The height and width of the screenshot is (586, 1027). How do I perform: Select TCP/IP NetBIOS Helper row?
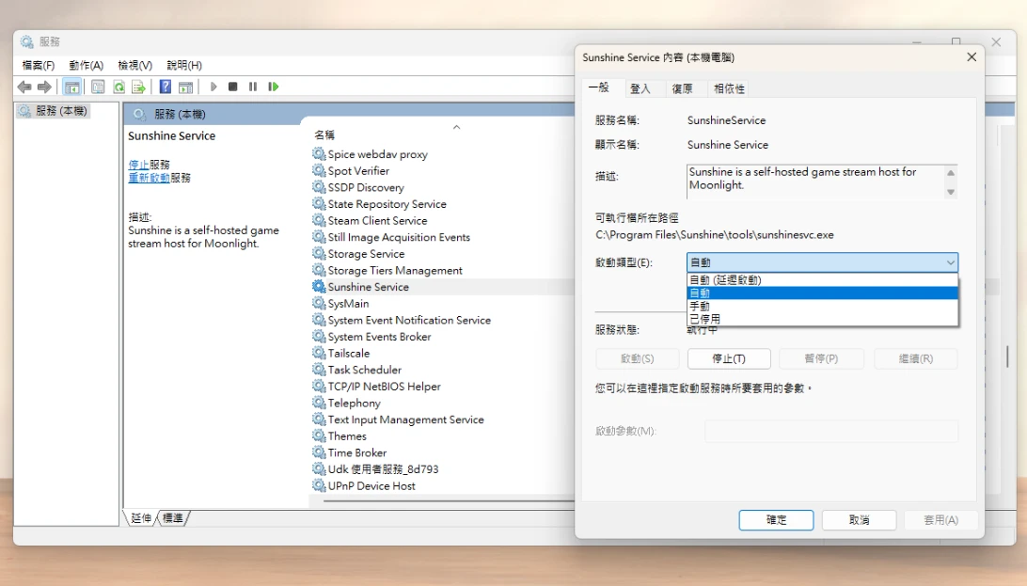(x=384, y=387)
